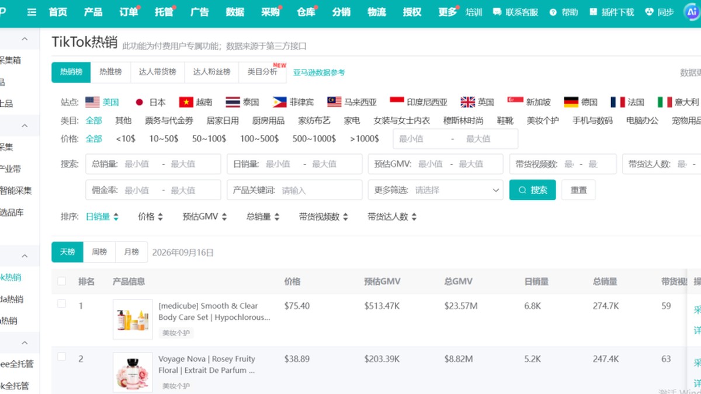Select the 法国 flag site
This screenshot has height=394, width=701.
[618, 102]
